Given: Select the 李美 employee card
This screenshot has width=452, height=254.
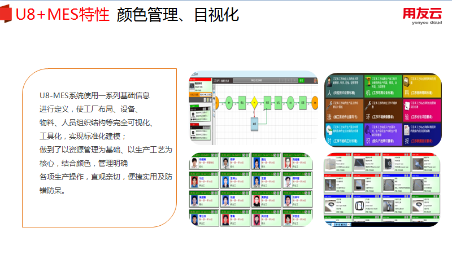Looking at the screenshot, I should (235, 218).
